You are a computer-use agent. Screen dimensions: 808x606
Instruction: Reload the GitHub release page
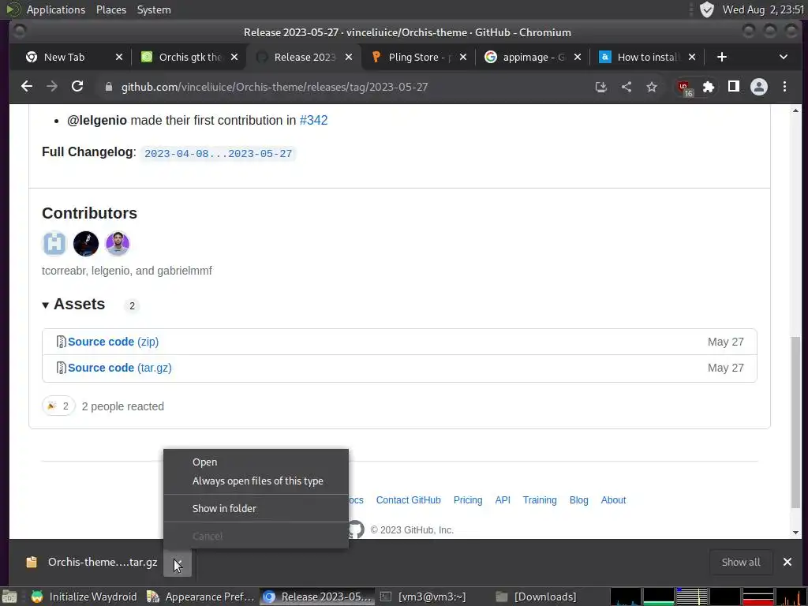pos(77,87)
